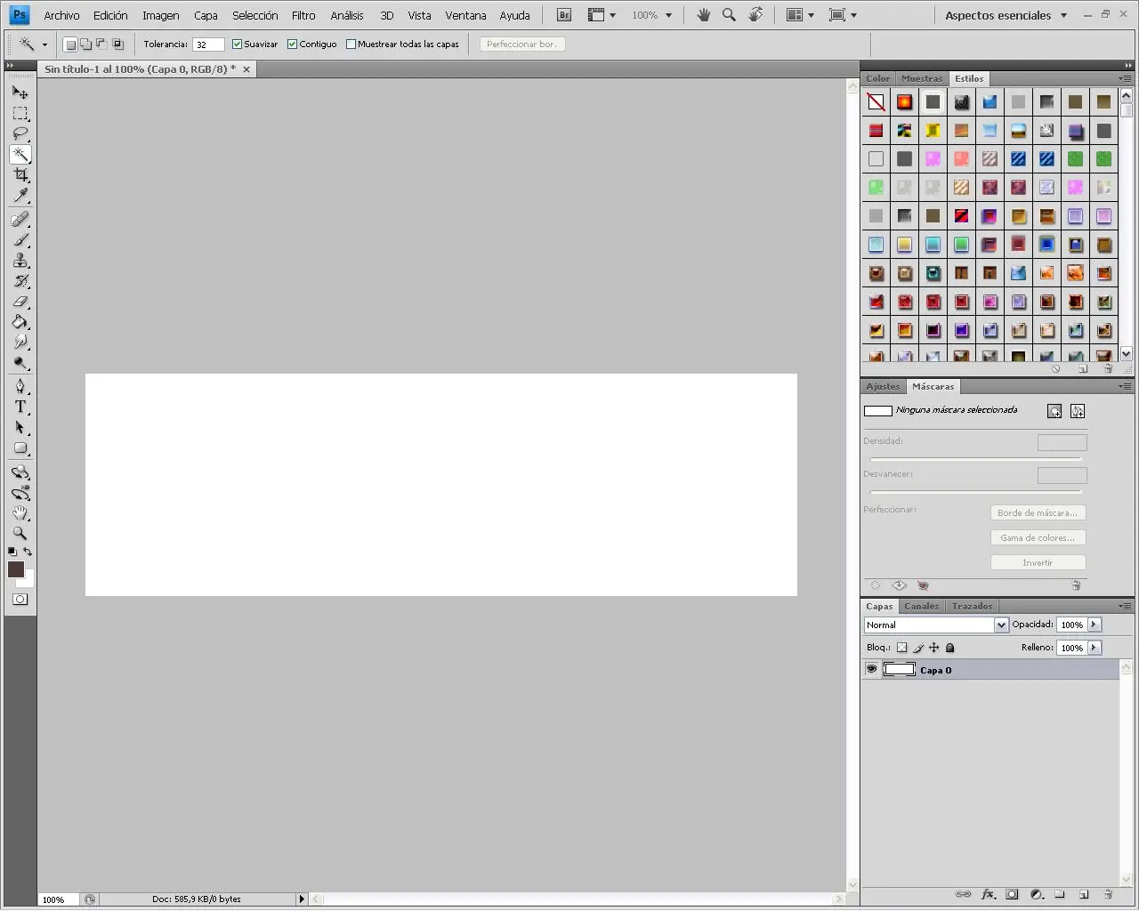
Task: Select the Eraser tool
Action: tap(20, 302)
